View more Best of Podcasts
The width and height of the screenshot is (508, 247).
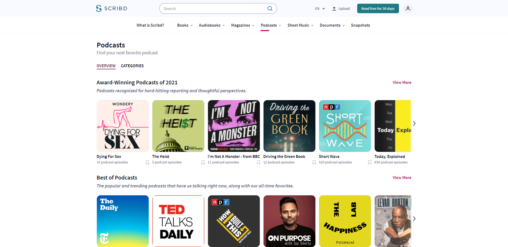(x=402, y=178)
